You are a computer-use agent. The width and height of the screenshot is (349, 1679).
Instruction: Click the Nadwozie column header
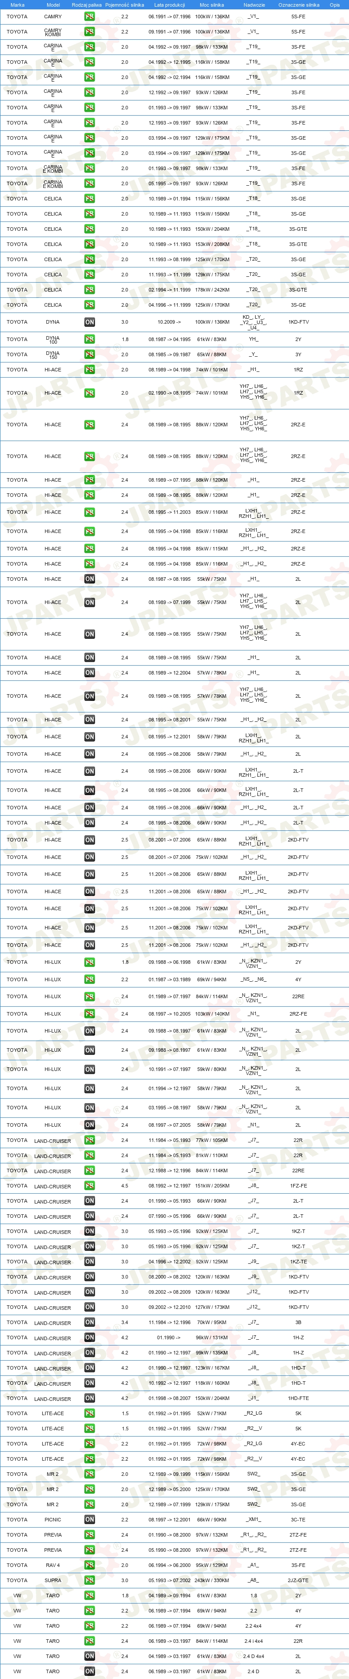(254, 4)
